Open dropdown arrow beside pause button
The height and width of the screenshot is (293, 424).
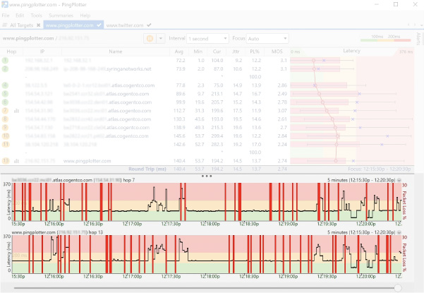point(161,39)
